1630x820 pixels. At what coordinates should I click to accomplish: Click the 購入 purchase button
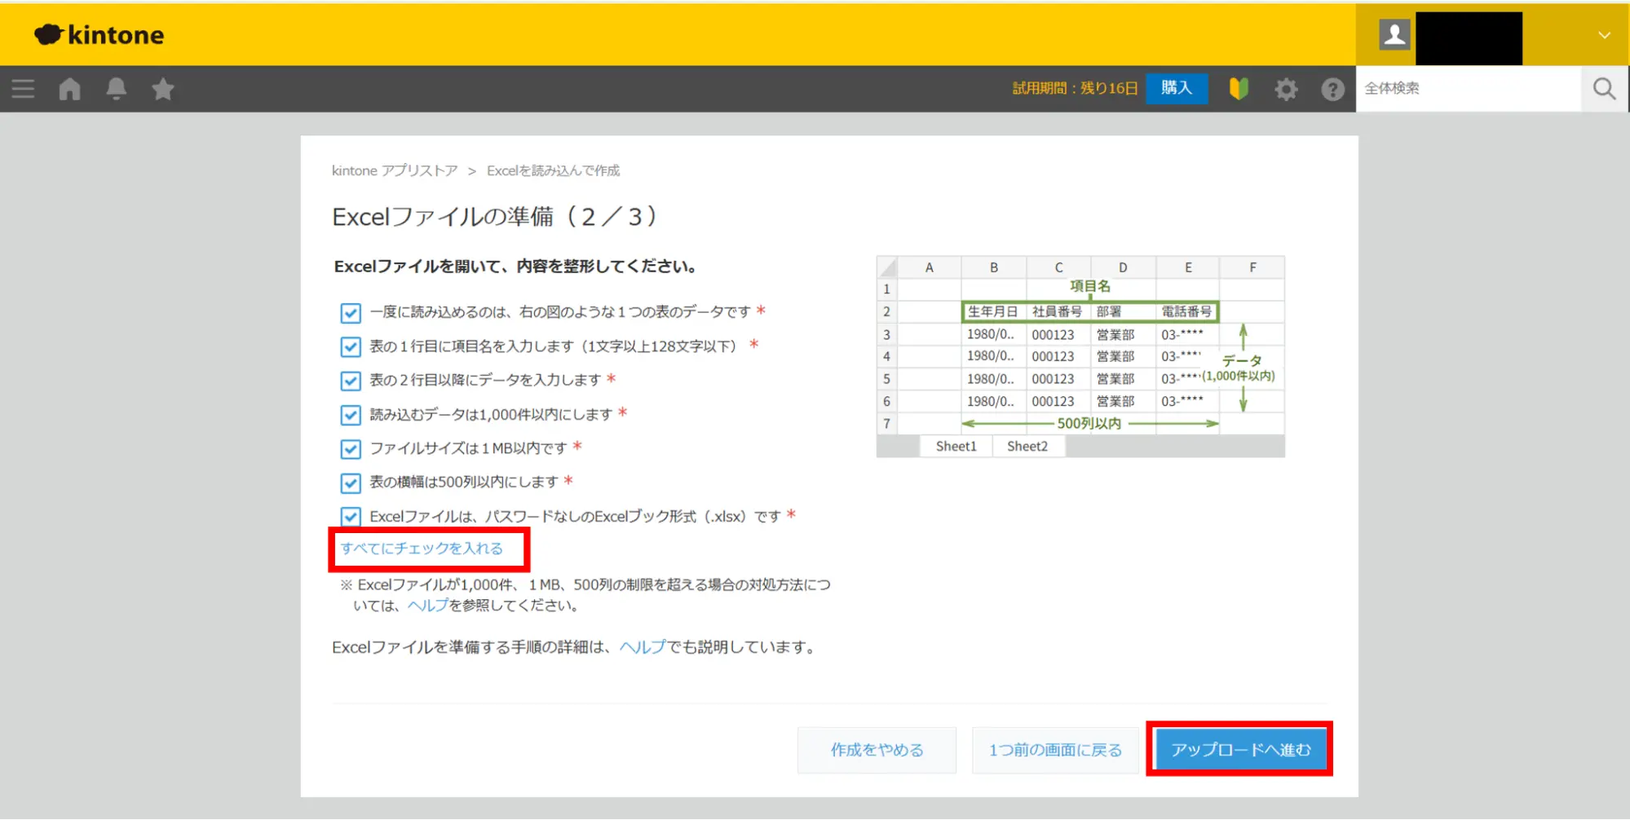[x=1176, y=88]
